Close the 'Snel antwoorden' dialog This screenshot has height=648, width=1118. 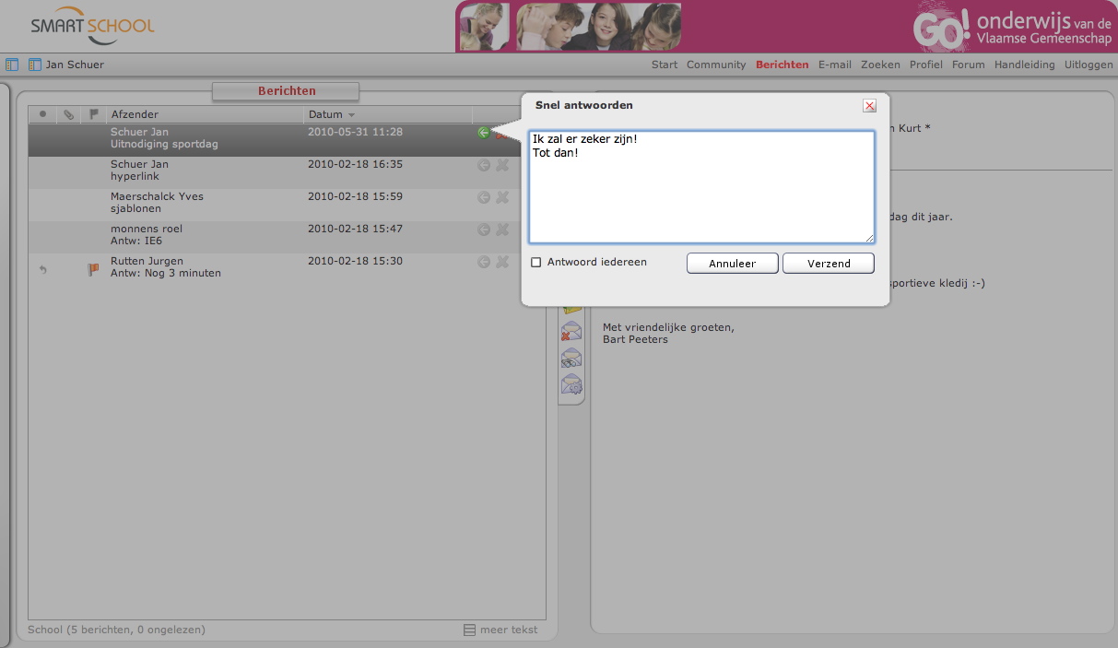(x=869, y=106)
